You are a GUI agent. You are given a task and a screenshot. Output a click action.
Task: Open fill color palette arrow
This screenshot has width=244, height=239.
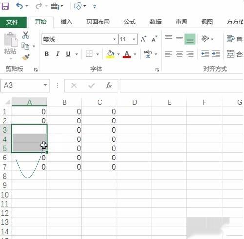(x=118, y=54)
